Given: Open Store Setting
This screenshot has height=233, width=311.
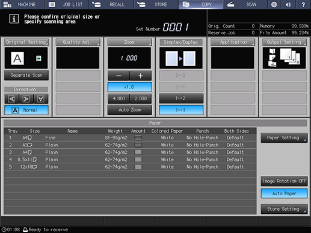Looking at the screenshot, I should tap(284, 209).
